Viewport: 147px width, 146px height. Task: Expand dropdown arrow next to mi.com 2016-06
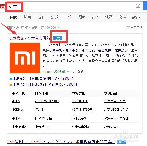pos(68,72)
